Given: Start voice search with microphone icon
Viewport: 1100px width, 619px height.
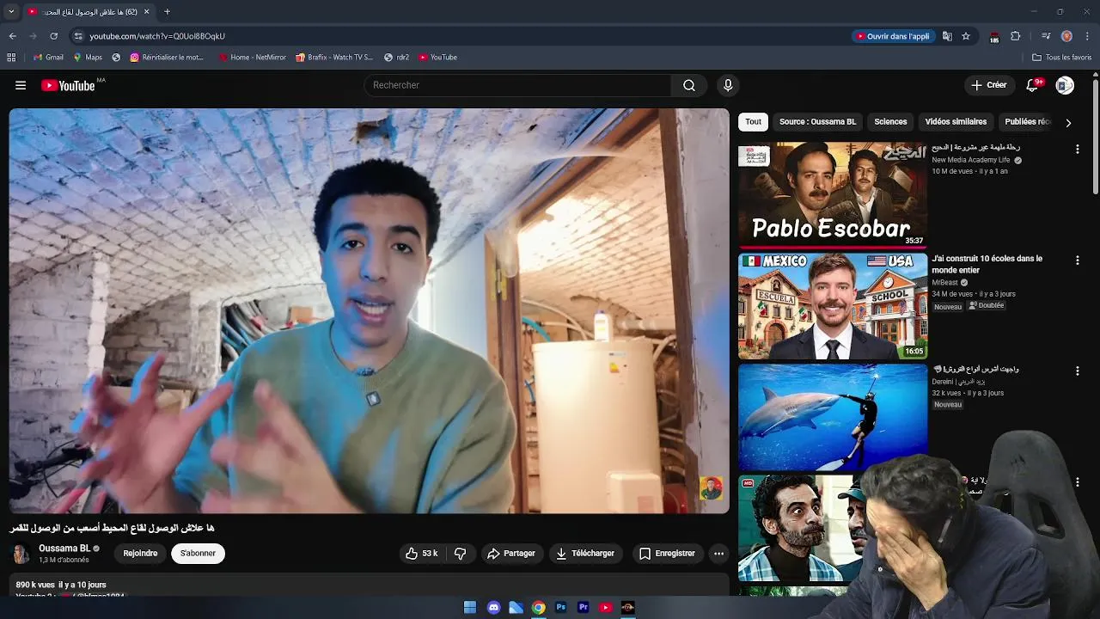Looking at the screenshot, I should [728, 85].
